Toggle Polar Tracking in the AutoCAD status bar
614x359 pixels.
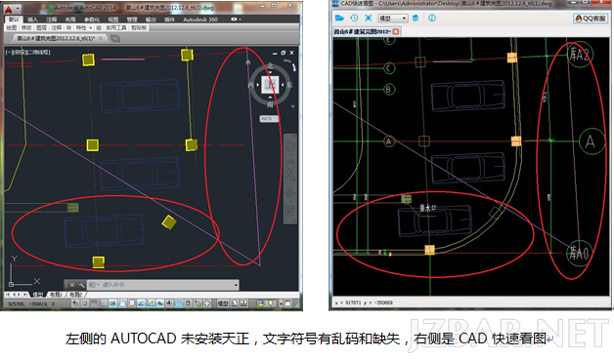(x=112, y=303)
